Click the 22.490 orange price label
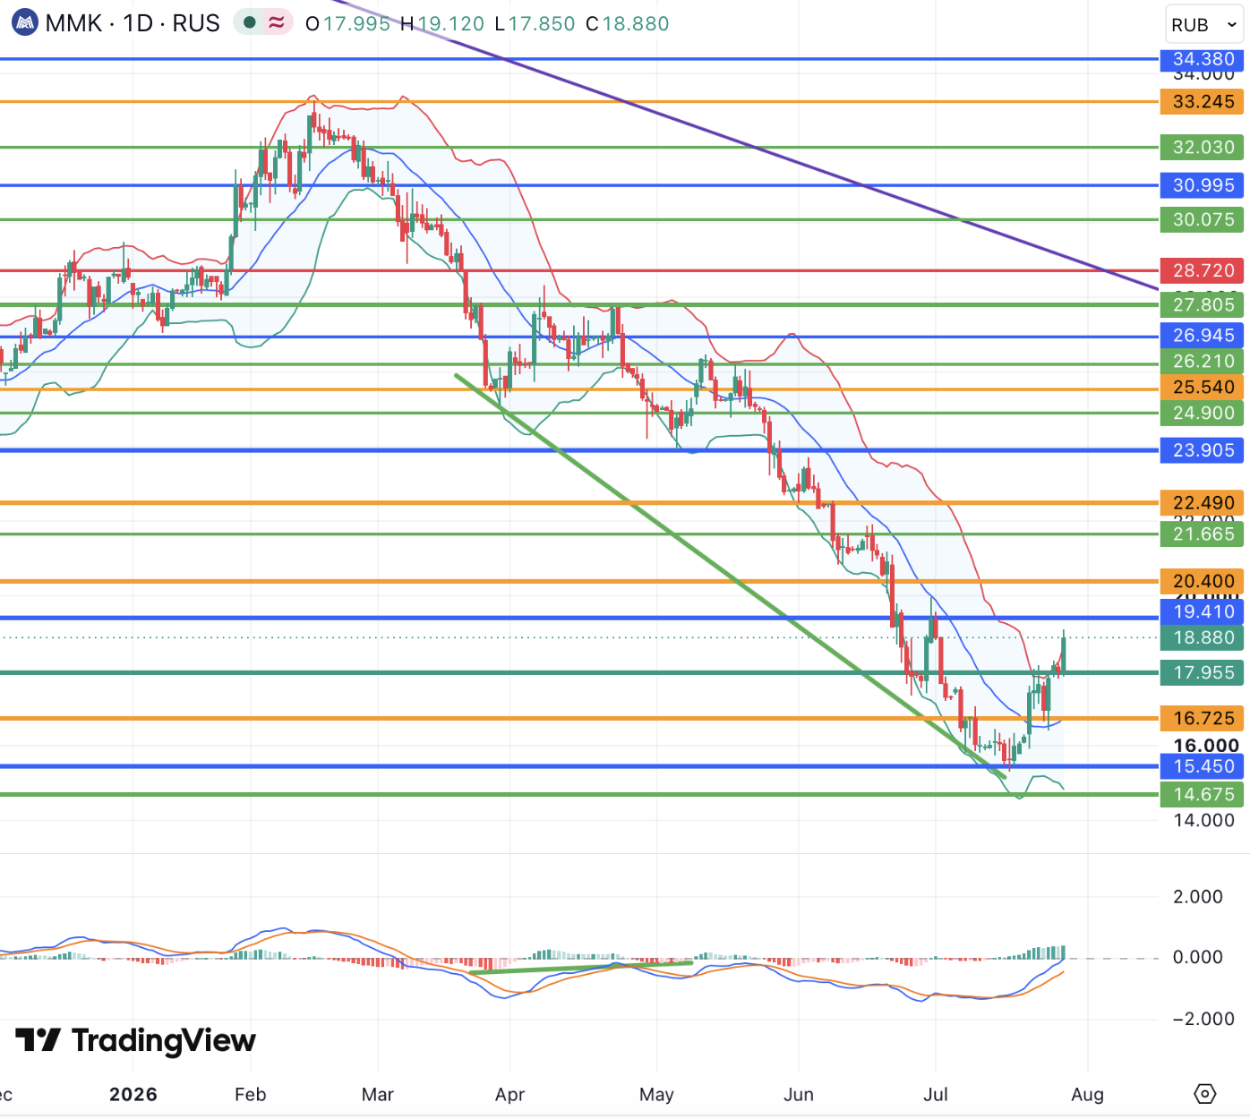Image resolution: width=1250 pixels, height=1119 pixels. (1203, 503)
